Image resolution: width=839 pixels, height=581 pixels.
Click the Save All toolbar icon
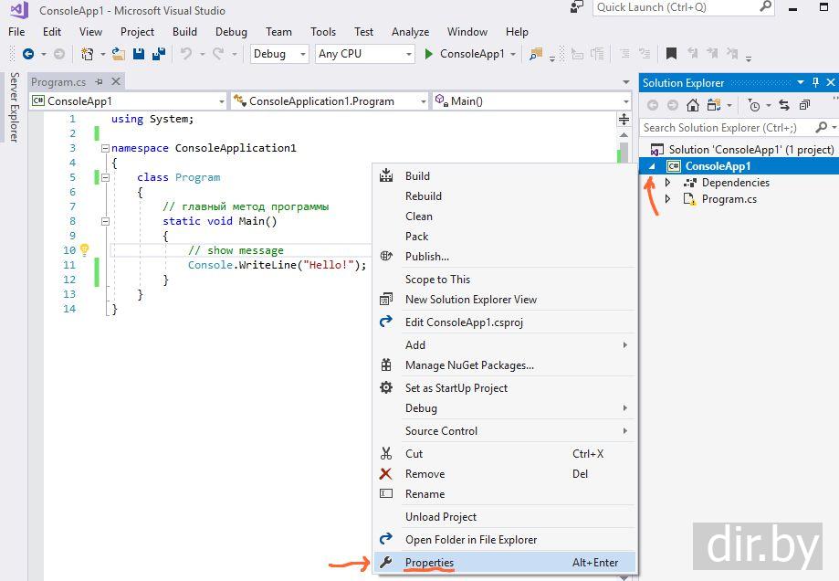click(157, 54)
